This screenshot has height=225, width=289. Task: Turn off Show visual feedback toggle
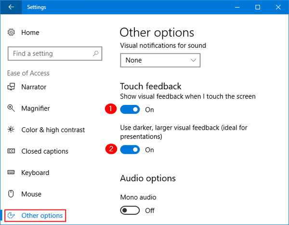tap(130, 109)
